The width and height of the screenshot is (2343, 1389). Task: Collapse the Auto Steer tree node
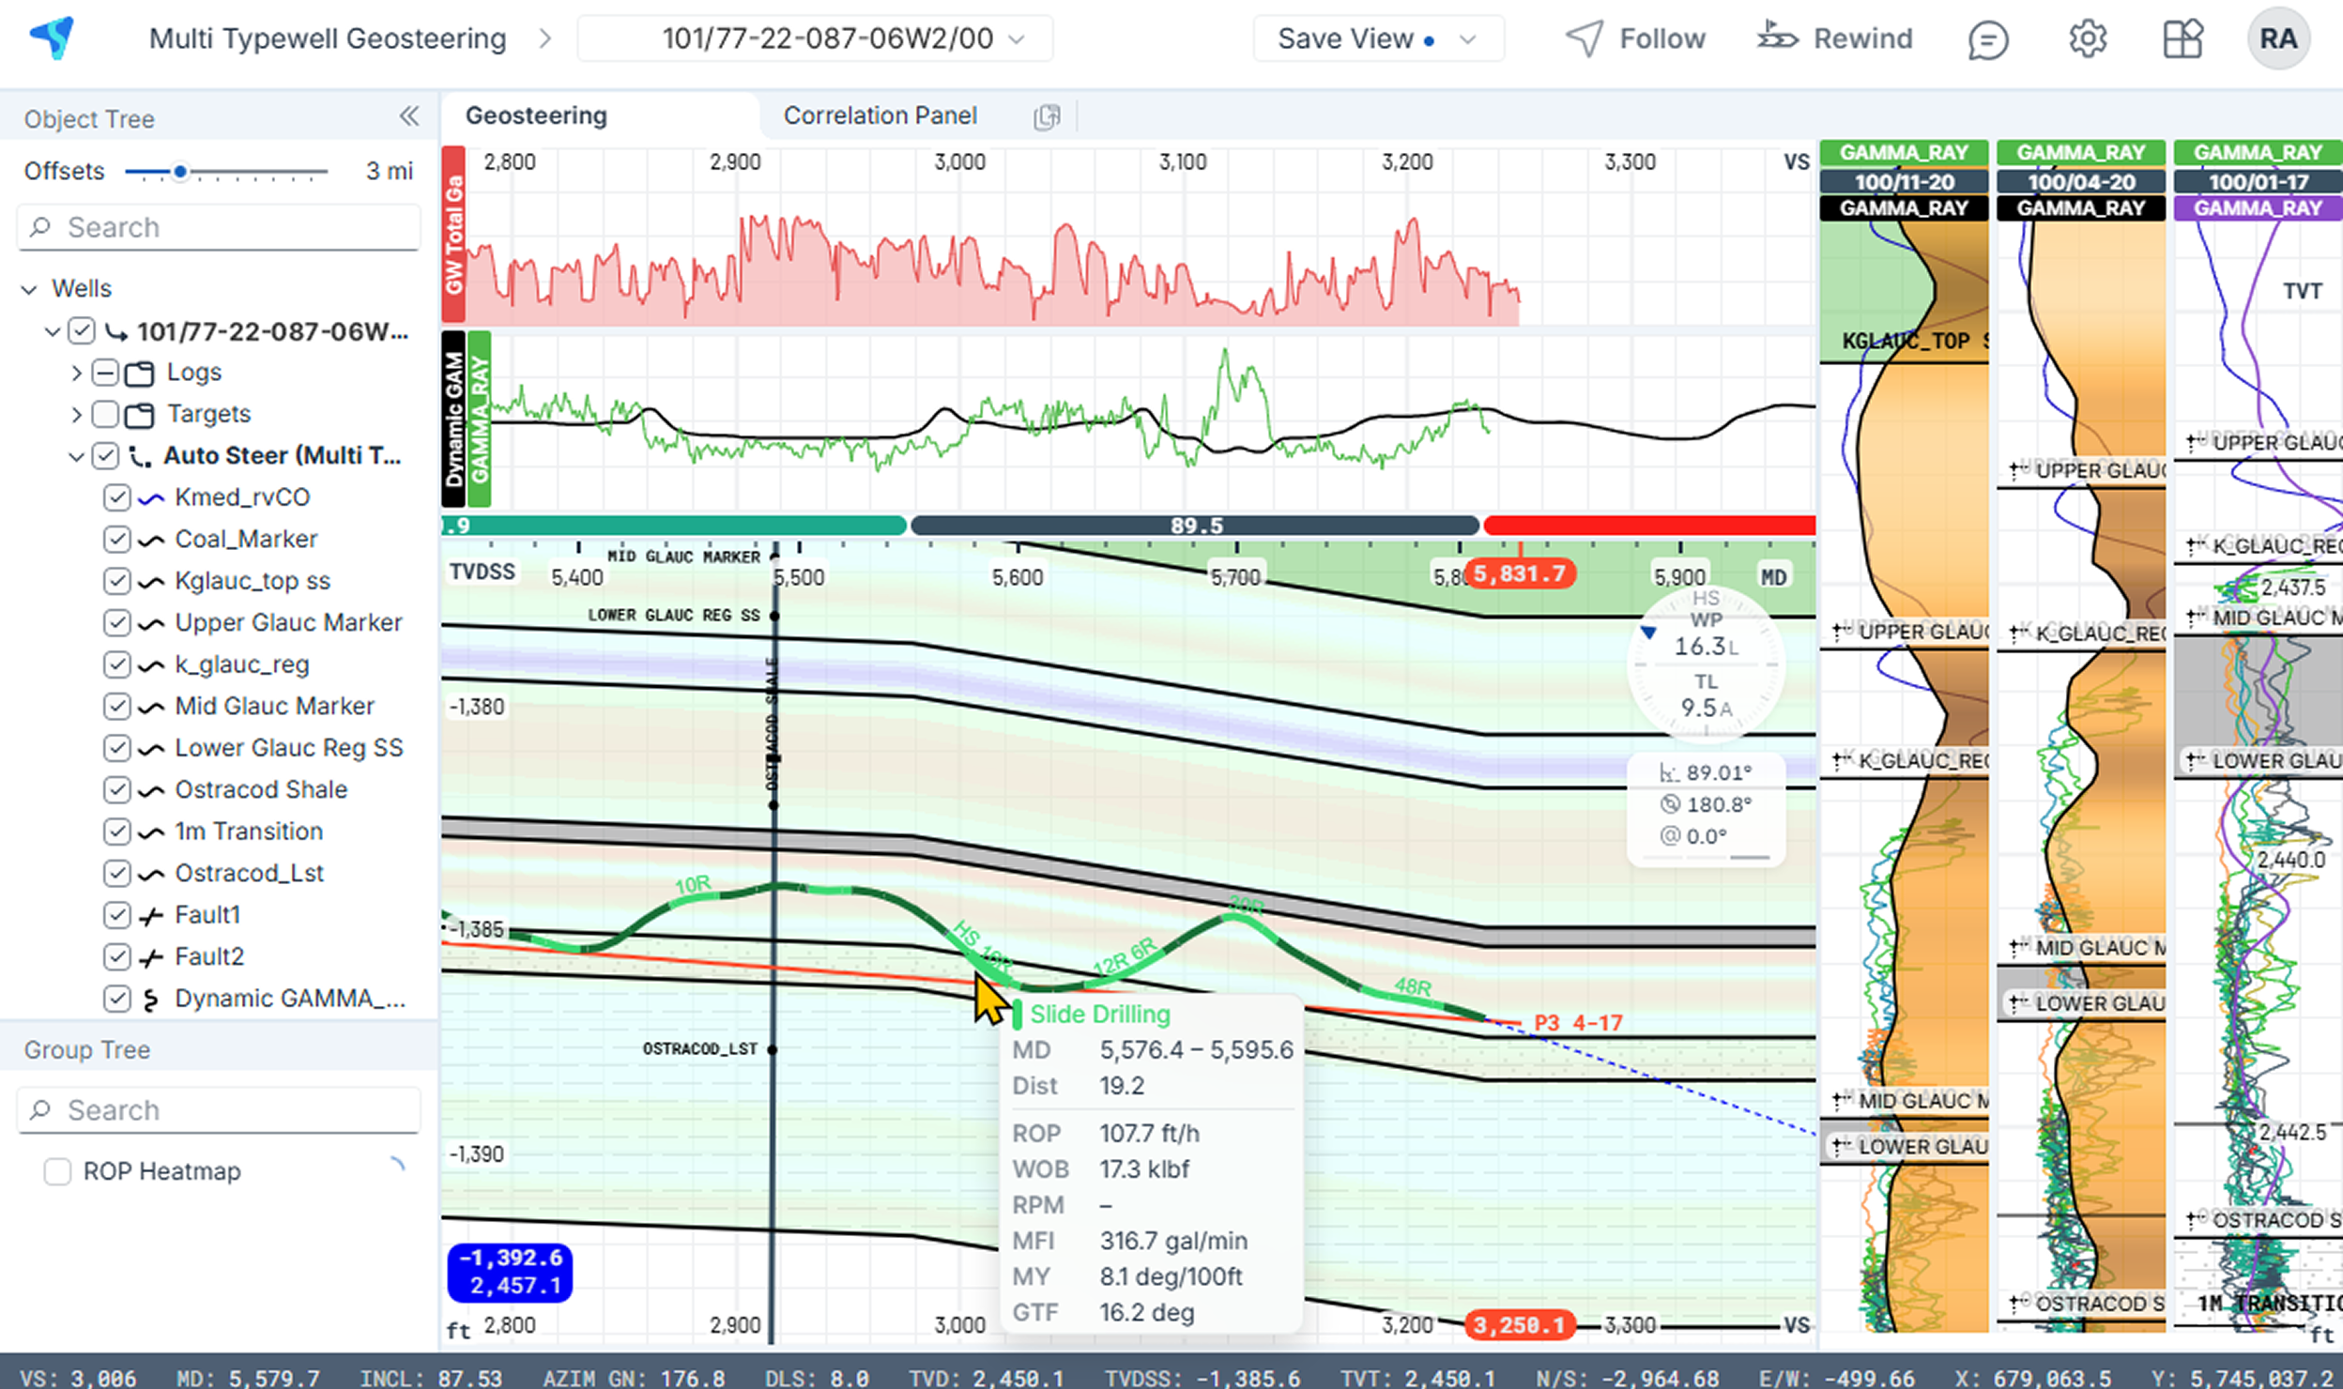tap(77, 456)
